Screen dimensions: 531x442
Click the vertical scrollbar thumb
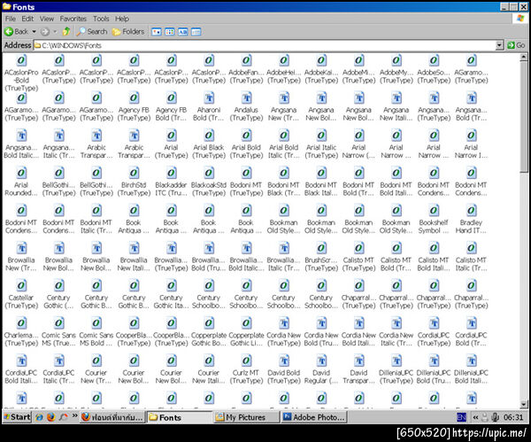[x=524, y=117]
